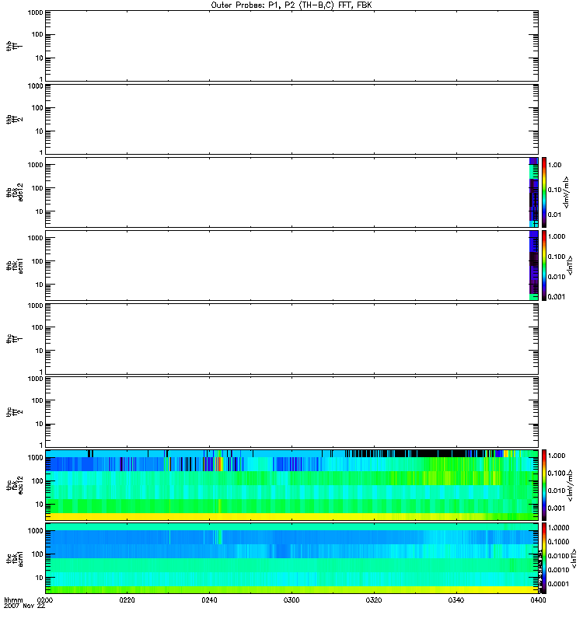Viewport: 583px width, 622px height.
Task: Click the thb edc12 mV/m color bar
Action: (545, 192)
